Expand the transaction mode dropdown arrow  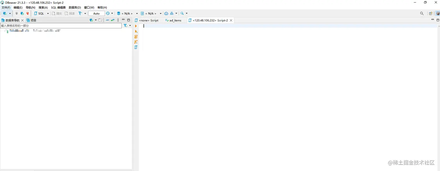click(x=85, y=13)
